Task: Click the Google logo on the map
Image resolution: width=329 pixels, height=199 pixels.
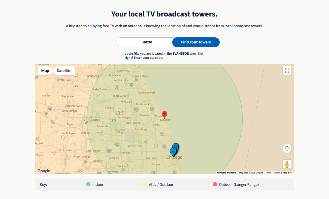Action: tap(44, 171)
